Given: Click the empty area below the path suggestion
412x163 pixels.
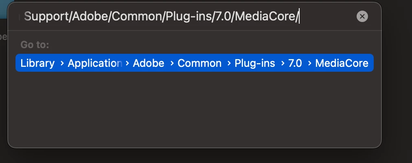Looking at the screenshot, I should coord(195,109).
